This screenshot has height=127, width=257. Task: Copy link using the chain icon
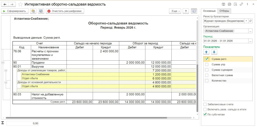(x=241, y=4)
